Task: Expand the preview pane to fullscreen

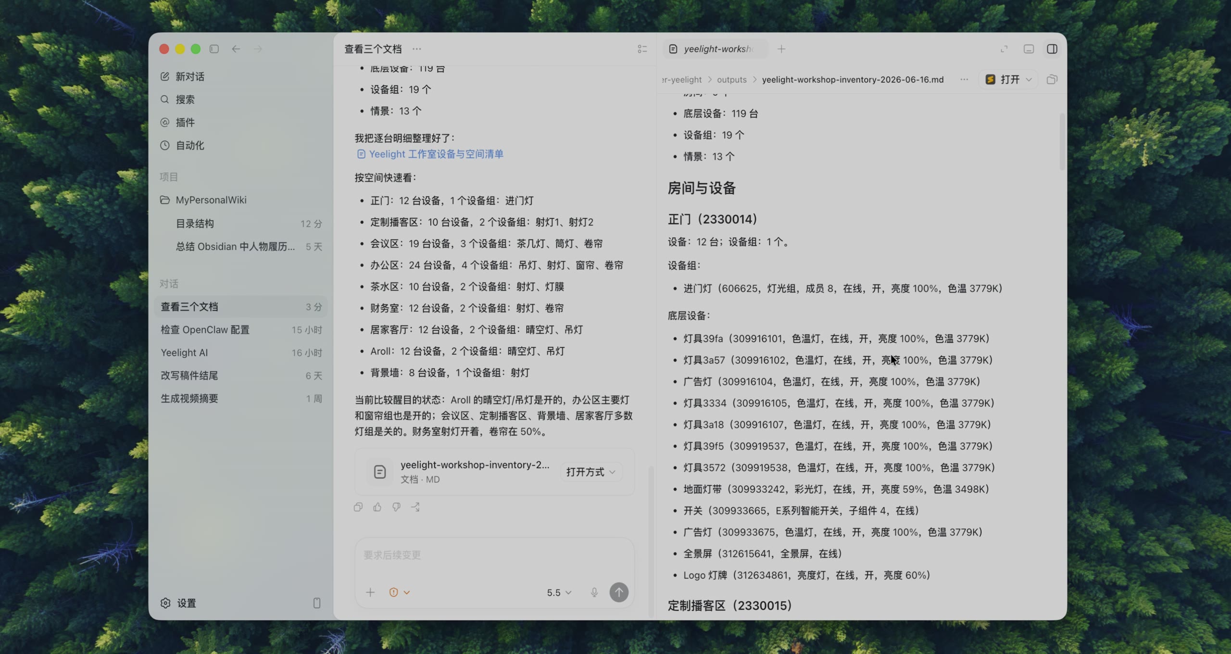Action: click(1004, 49)
